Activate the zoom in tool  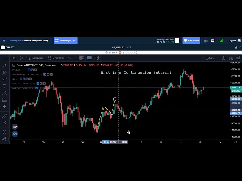(x=5, y=123)
